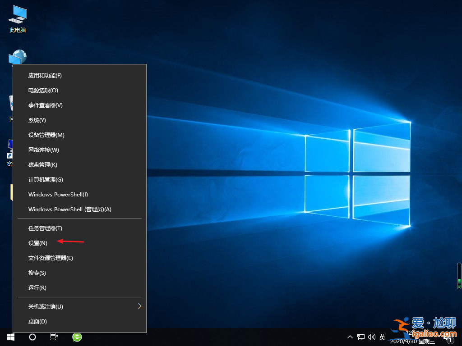Click the network icon in the system tray
The image size is (462, 346).
click(x=360, y=337)
